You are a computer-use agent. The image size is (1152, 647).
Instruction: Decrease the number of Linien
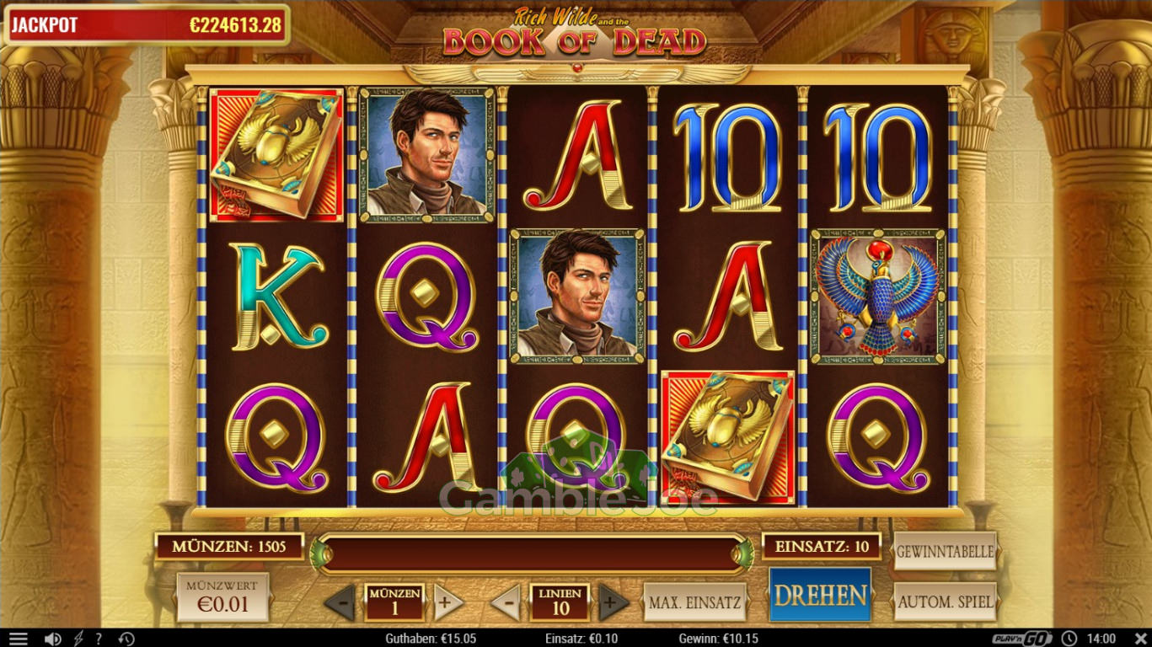pos(506,603)
